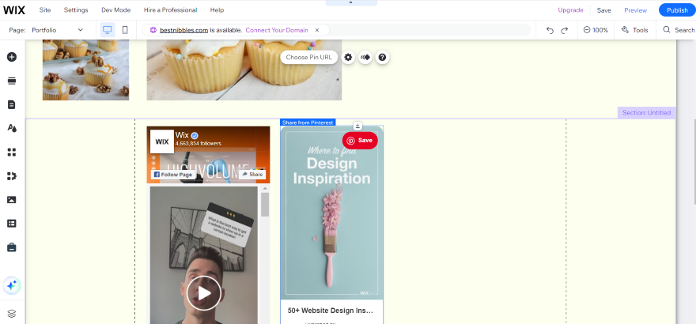Click the Wix page avatar in Facebook widget
The image size is (696, 324).
[x=162, y=141]
